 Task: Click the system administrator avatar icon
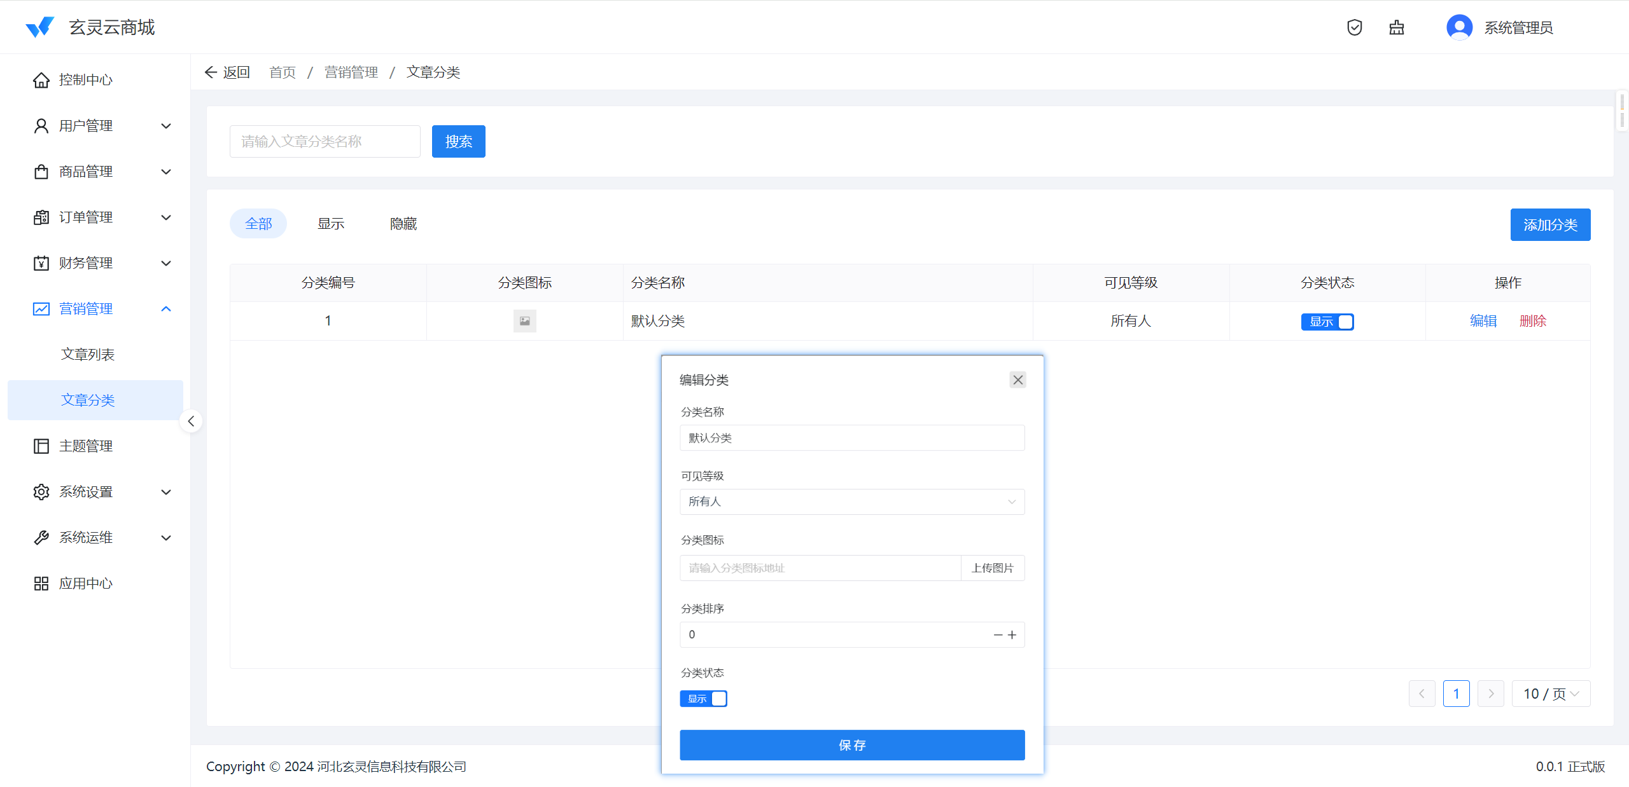click(1458, 27)
